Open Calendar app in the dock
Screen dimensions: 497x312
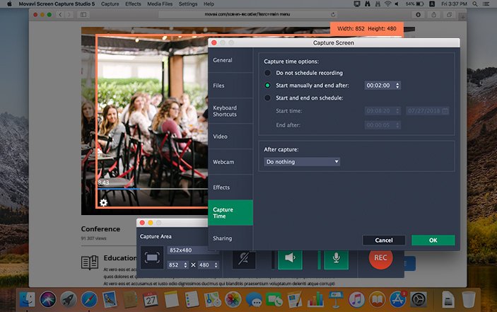(151, 299)
